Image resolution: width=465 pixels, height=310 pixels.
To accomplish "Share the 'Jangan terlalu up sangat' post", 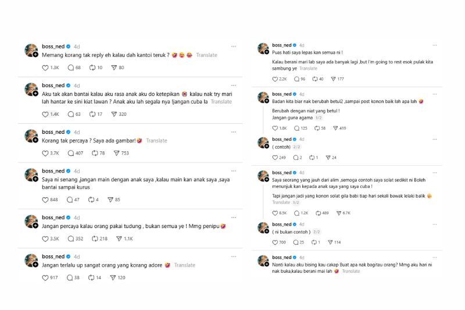I will click(114, 278).
